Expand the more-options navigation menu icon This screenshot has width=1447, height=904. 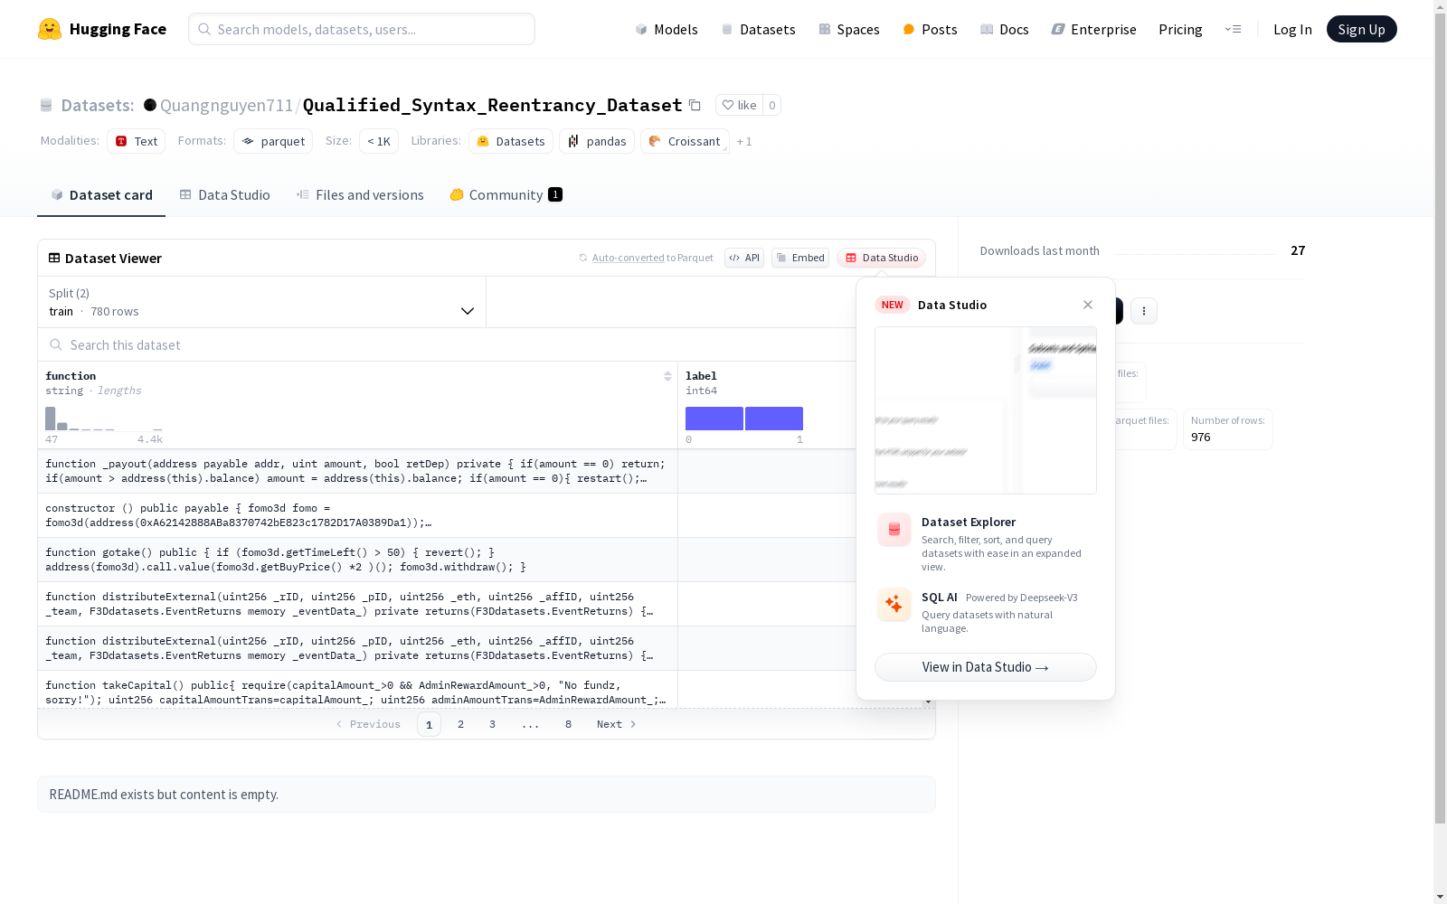click(x=1233, y=29)
